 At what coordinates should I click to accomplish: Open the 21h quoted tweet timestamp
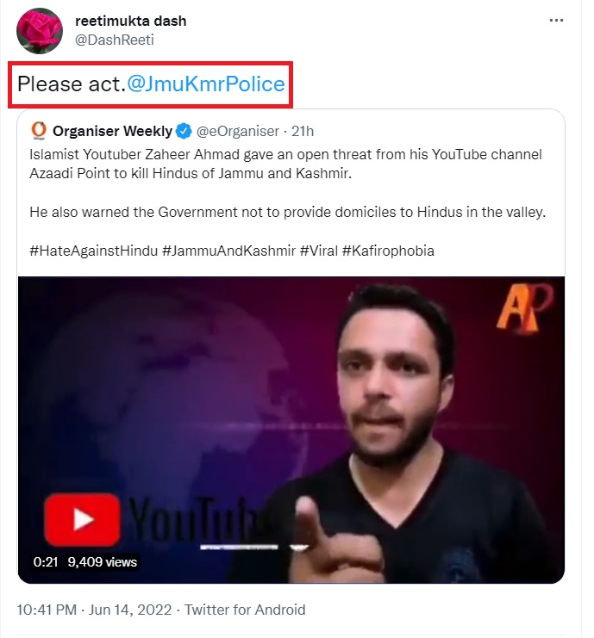point(303,131)
